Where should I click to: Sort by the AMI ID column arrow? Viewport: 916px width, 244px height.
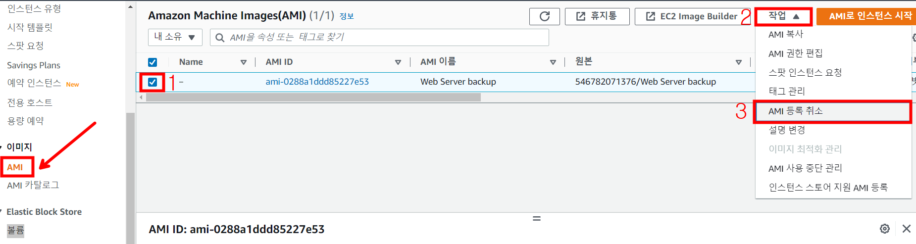tap(398, 62)
